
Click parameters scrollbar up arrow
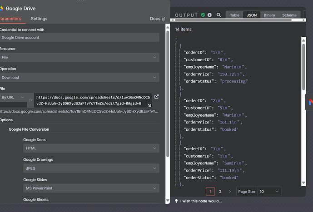pyautogui.click(x=168, y=27)
